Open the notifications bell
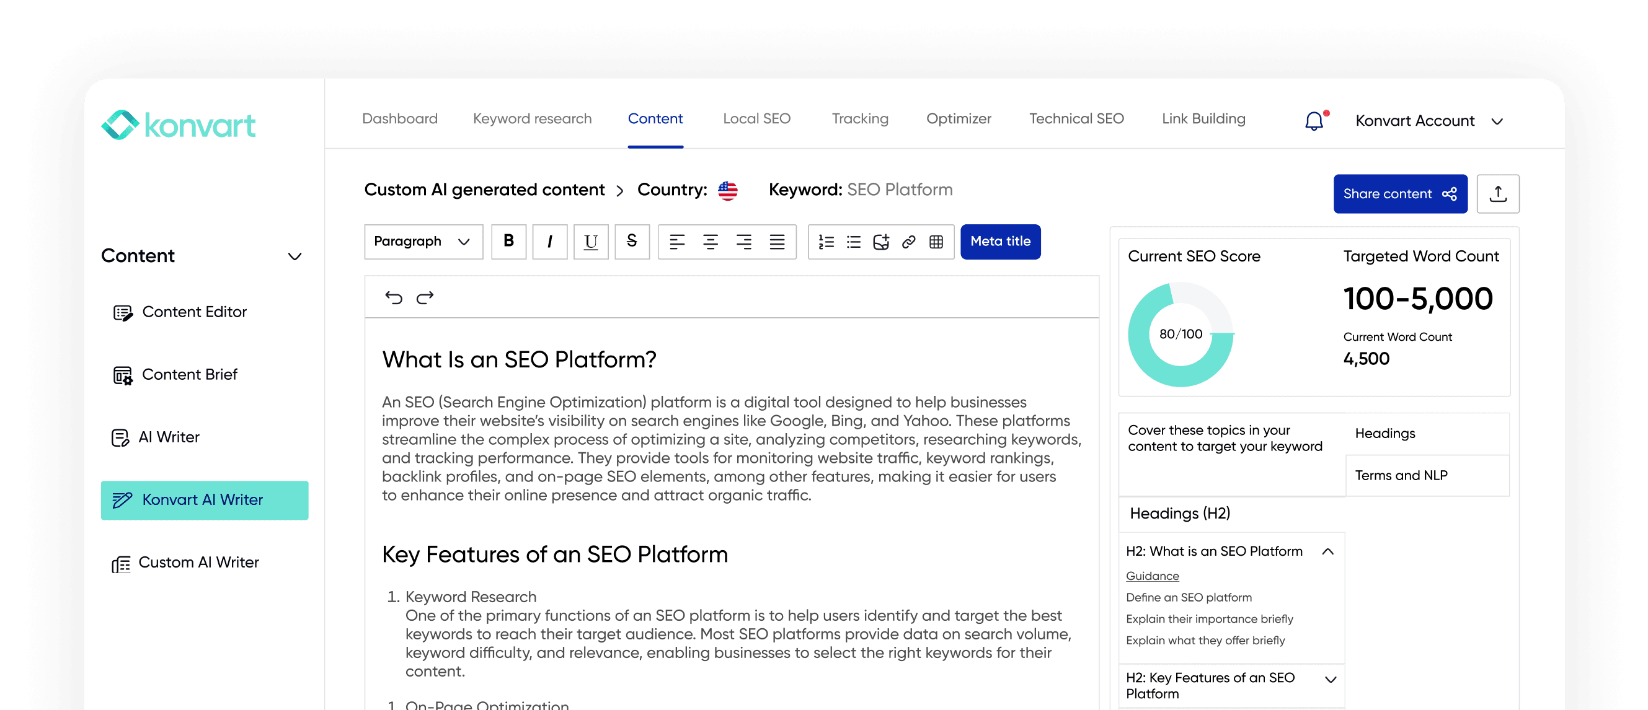The width and height of the screenshot is (1648, 710). (1313, 121)
